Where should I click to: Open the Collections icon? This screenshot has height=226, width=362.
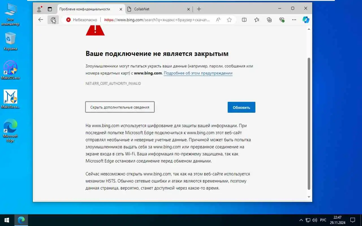click(x=269, y=20)
